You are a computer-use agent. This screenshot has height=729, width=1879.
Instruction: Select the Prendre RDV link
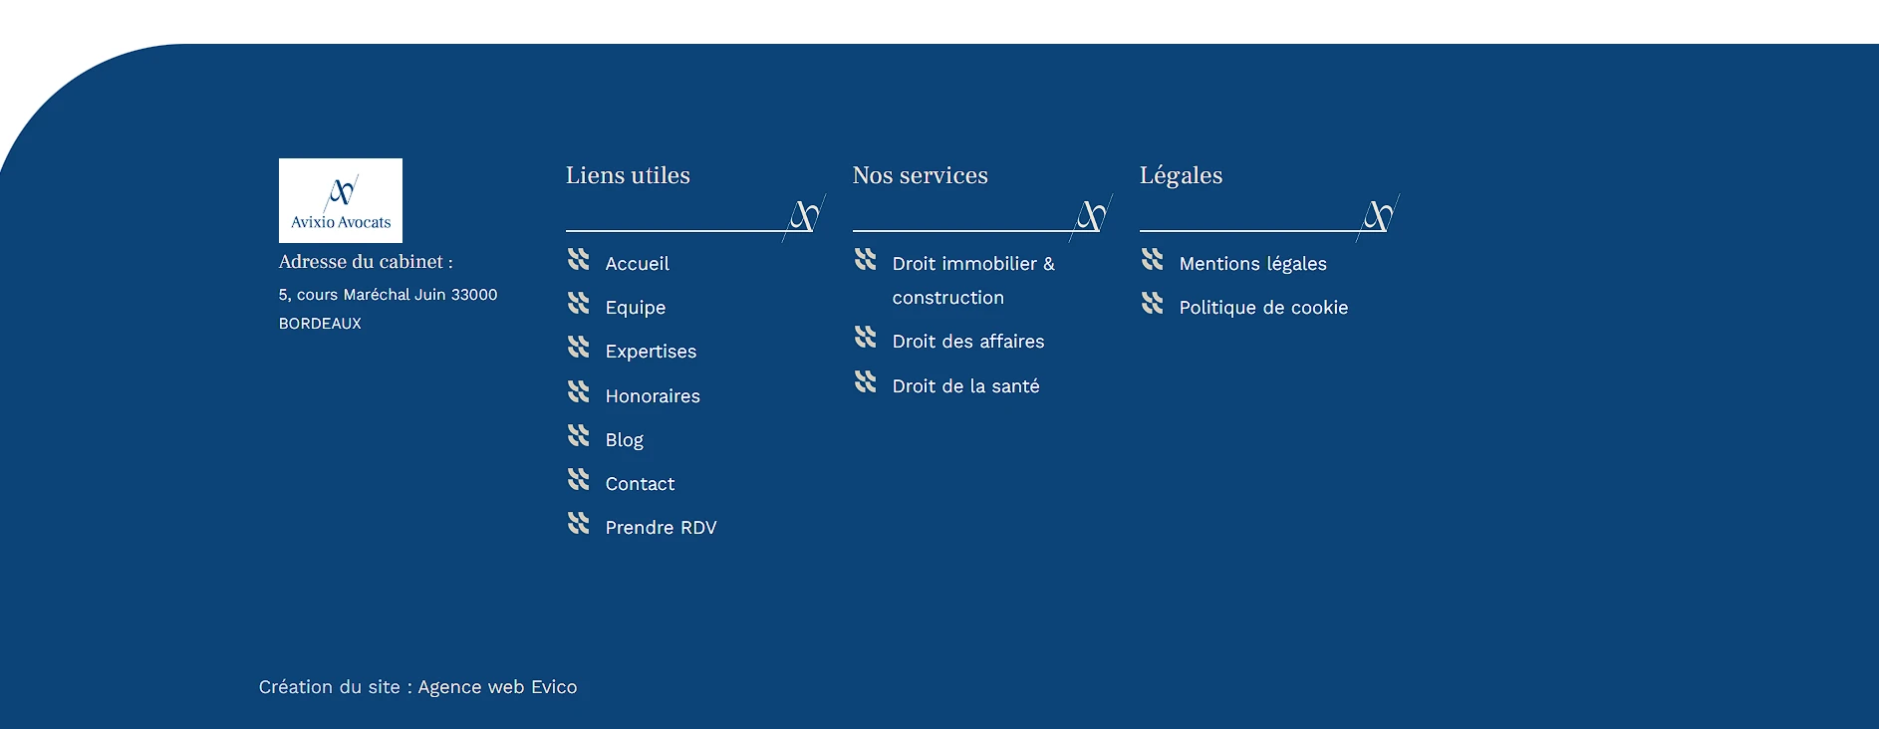[x=661, y=528]
